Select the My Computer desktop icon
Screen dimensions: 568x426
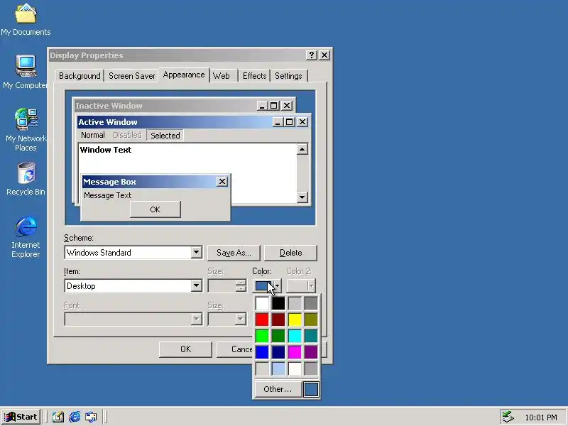tap(26, 72)
